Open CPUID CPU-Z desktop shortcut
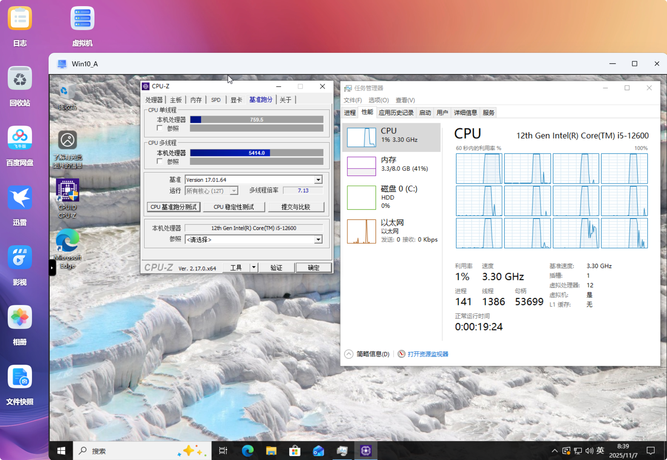Screen dimensions: 667x460 tap(67, 191)
